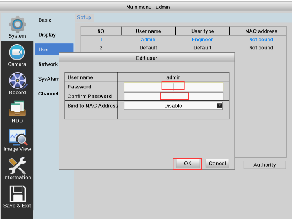
Task: Click row number 1 in user table
Action: [101, 40]
